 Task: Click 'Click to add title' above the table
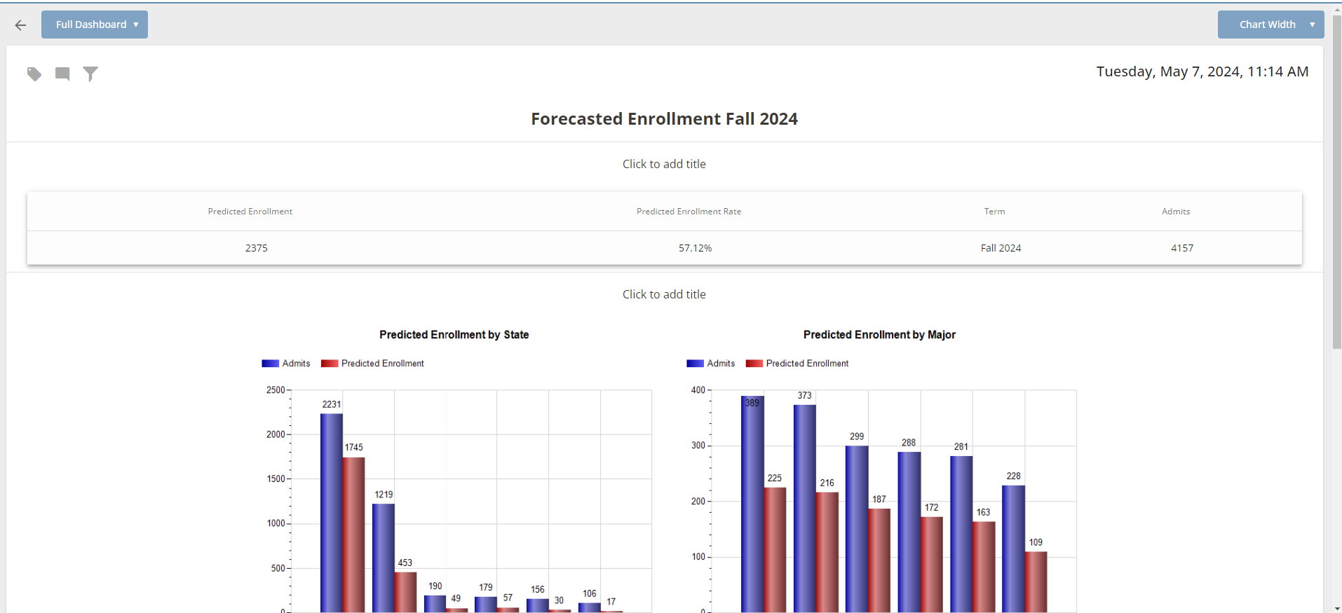(x=664, y=164)
